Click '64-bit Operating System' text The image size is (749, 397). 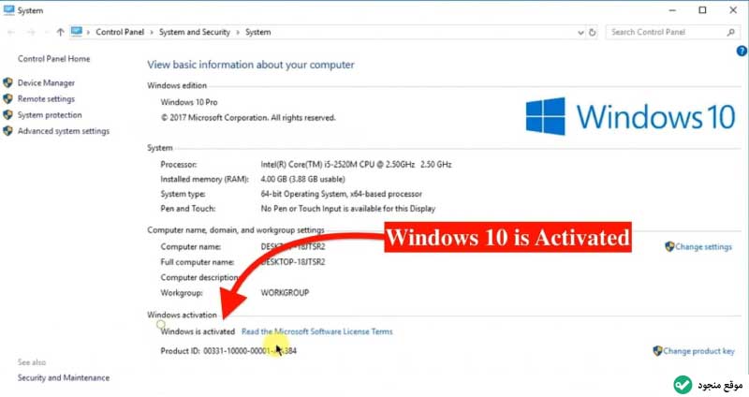[341, 194]
